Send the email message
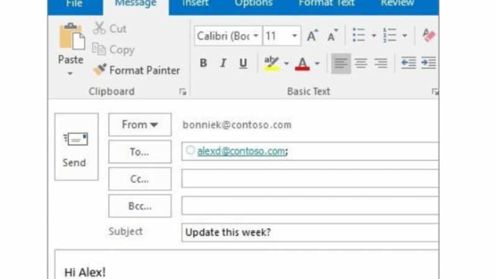The width and height of the screenshot is (497, 279). (x=76, y=147)
